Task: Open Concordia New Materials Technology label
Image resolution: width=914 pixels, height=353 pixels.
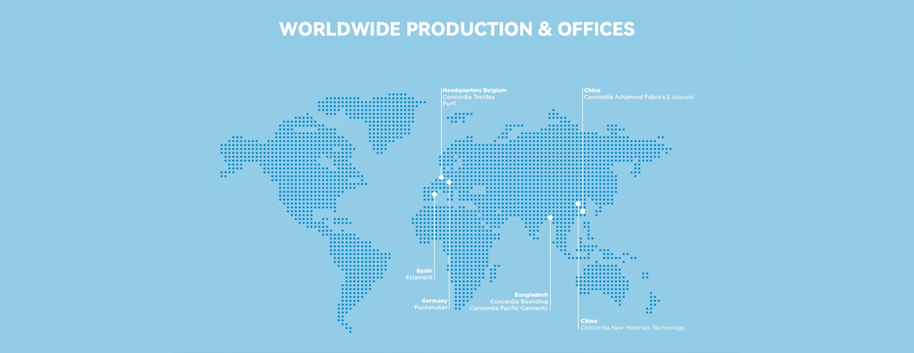Action: [633, 328]
